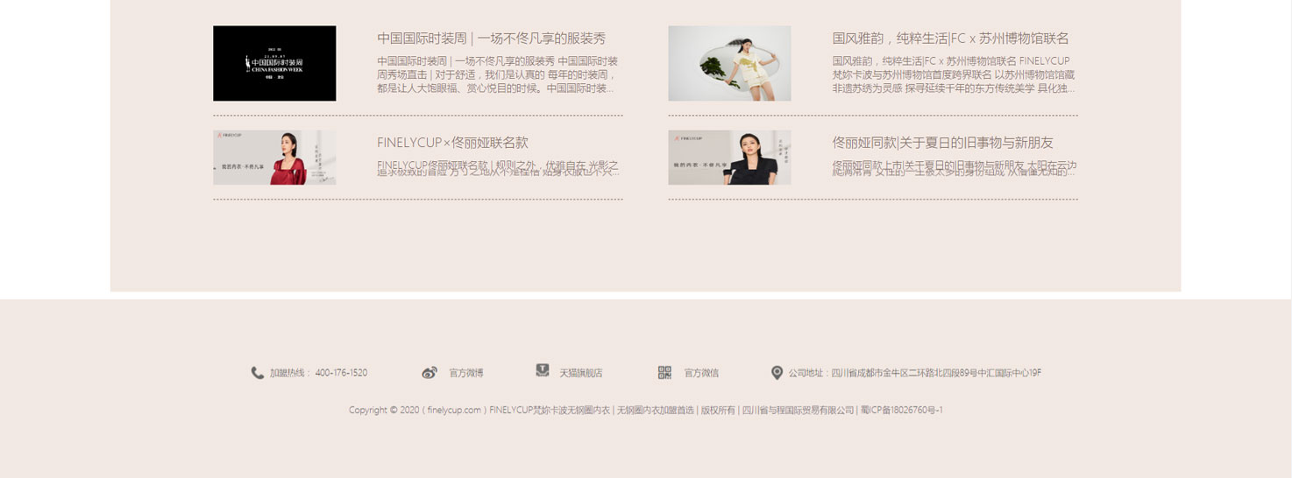Click the Tmall store icon
1292x478 pixels.
543,371
